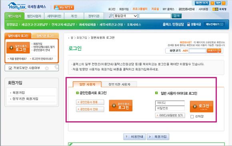Image resolution: width=232 pixels, height=146 pixels.
Task: Click 로그인이 안되시나요? link
Action: coord(42,59)
